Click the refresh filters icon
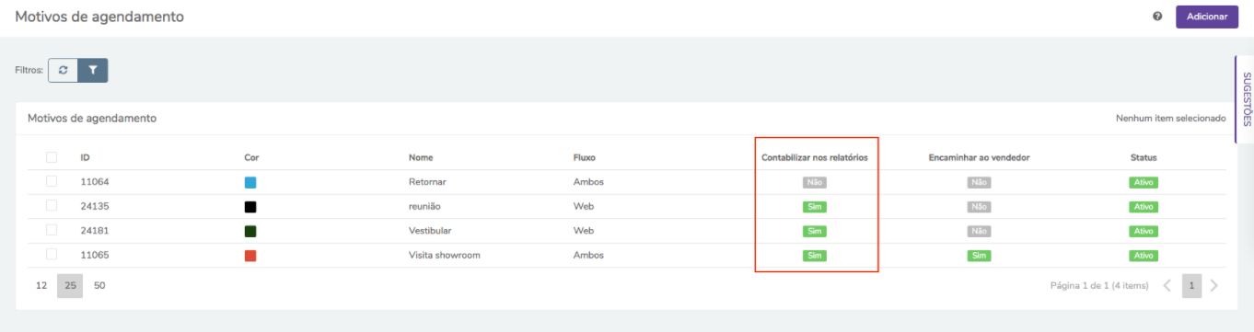Image resolution: width=1254 pixels, height=332 pixels. click(x=63, y=70)
